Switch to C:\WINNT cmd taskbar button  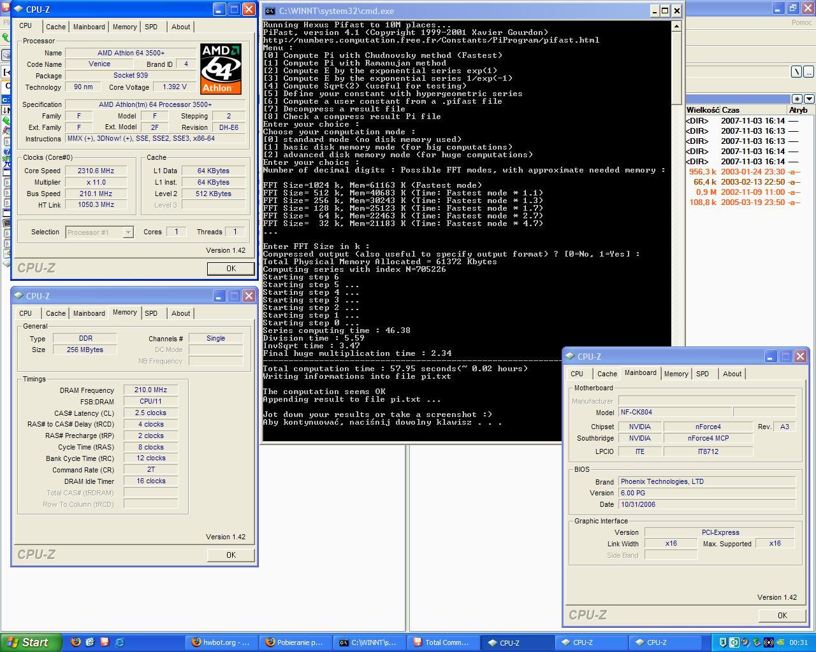click(369, 642)
